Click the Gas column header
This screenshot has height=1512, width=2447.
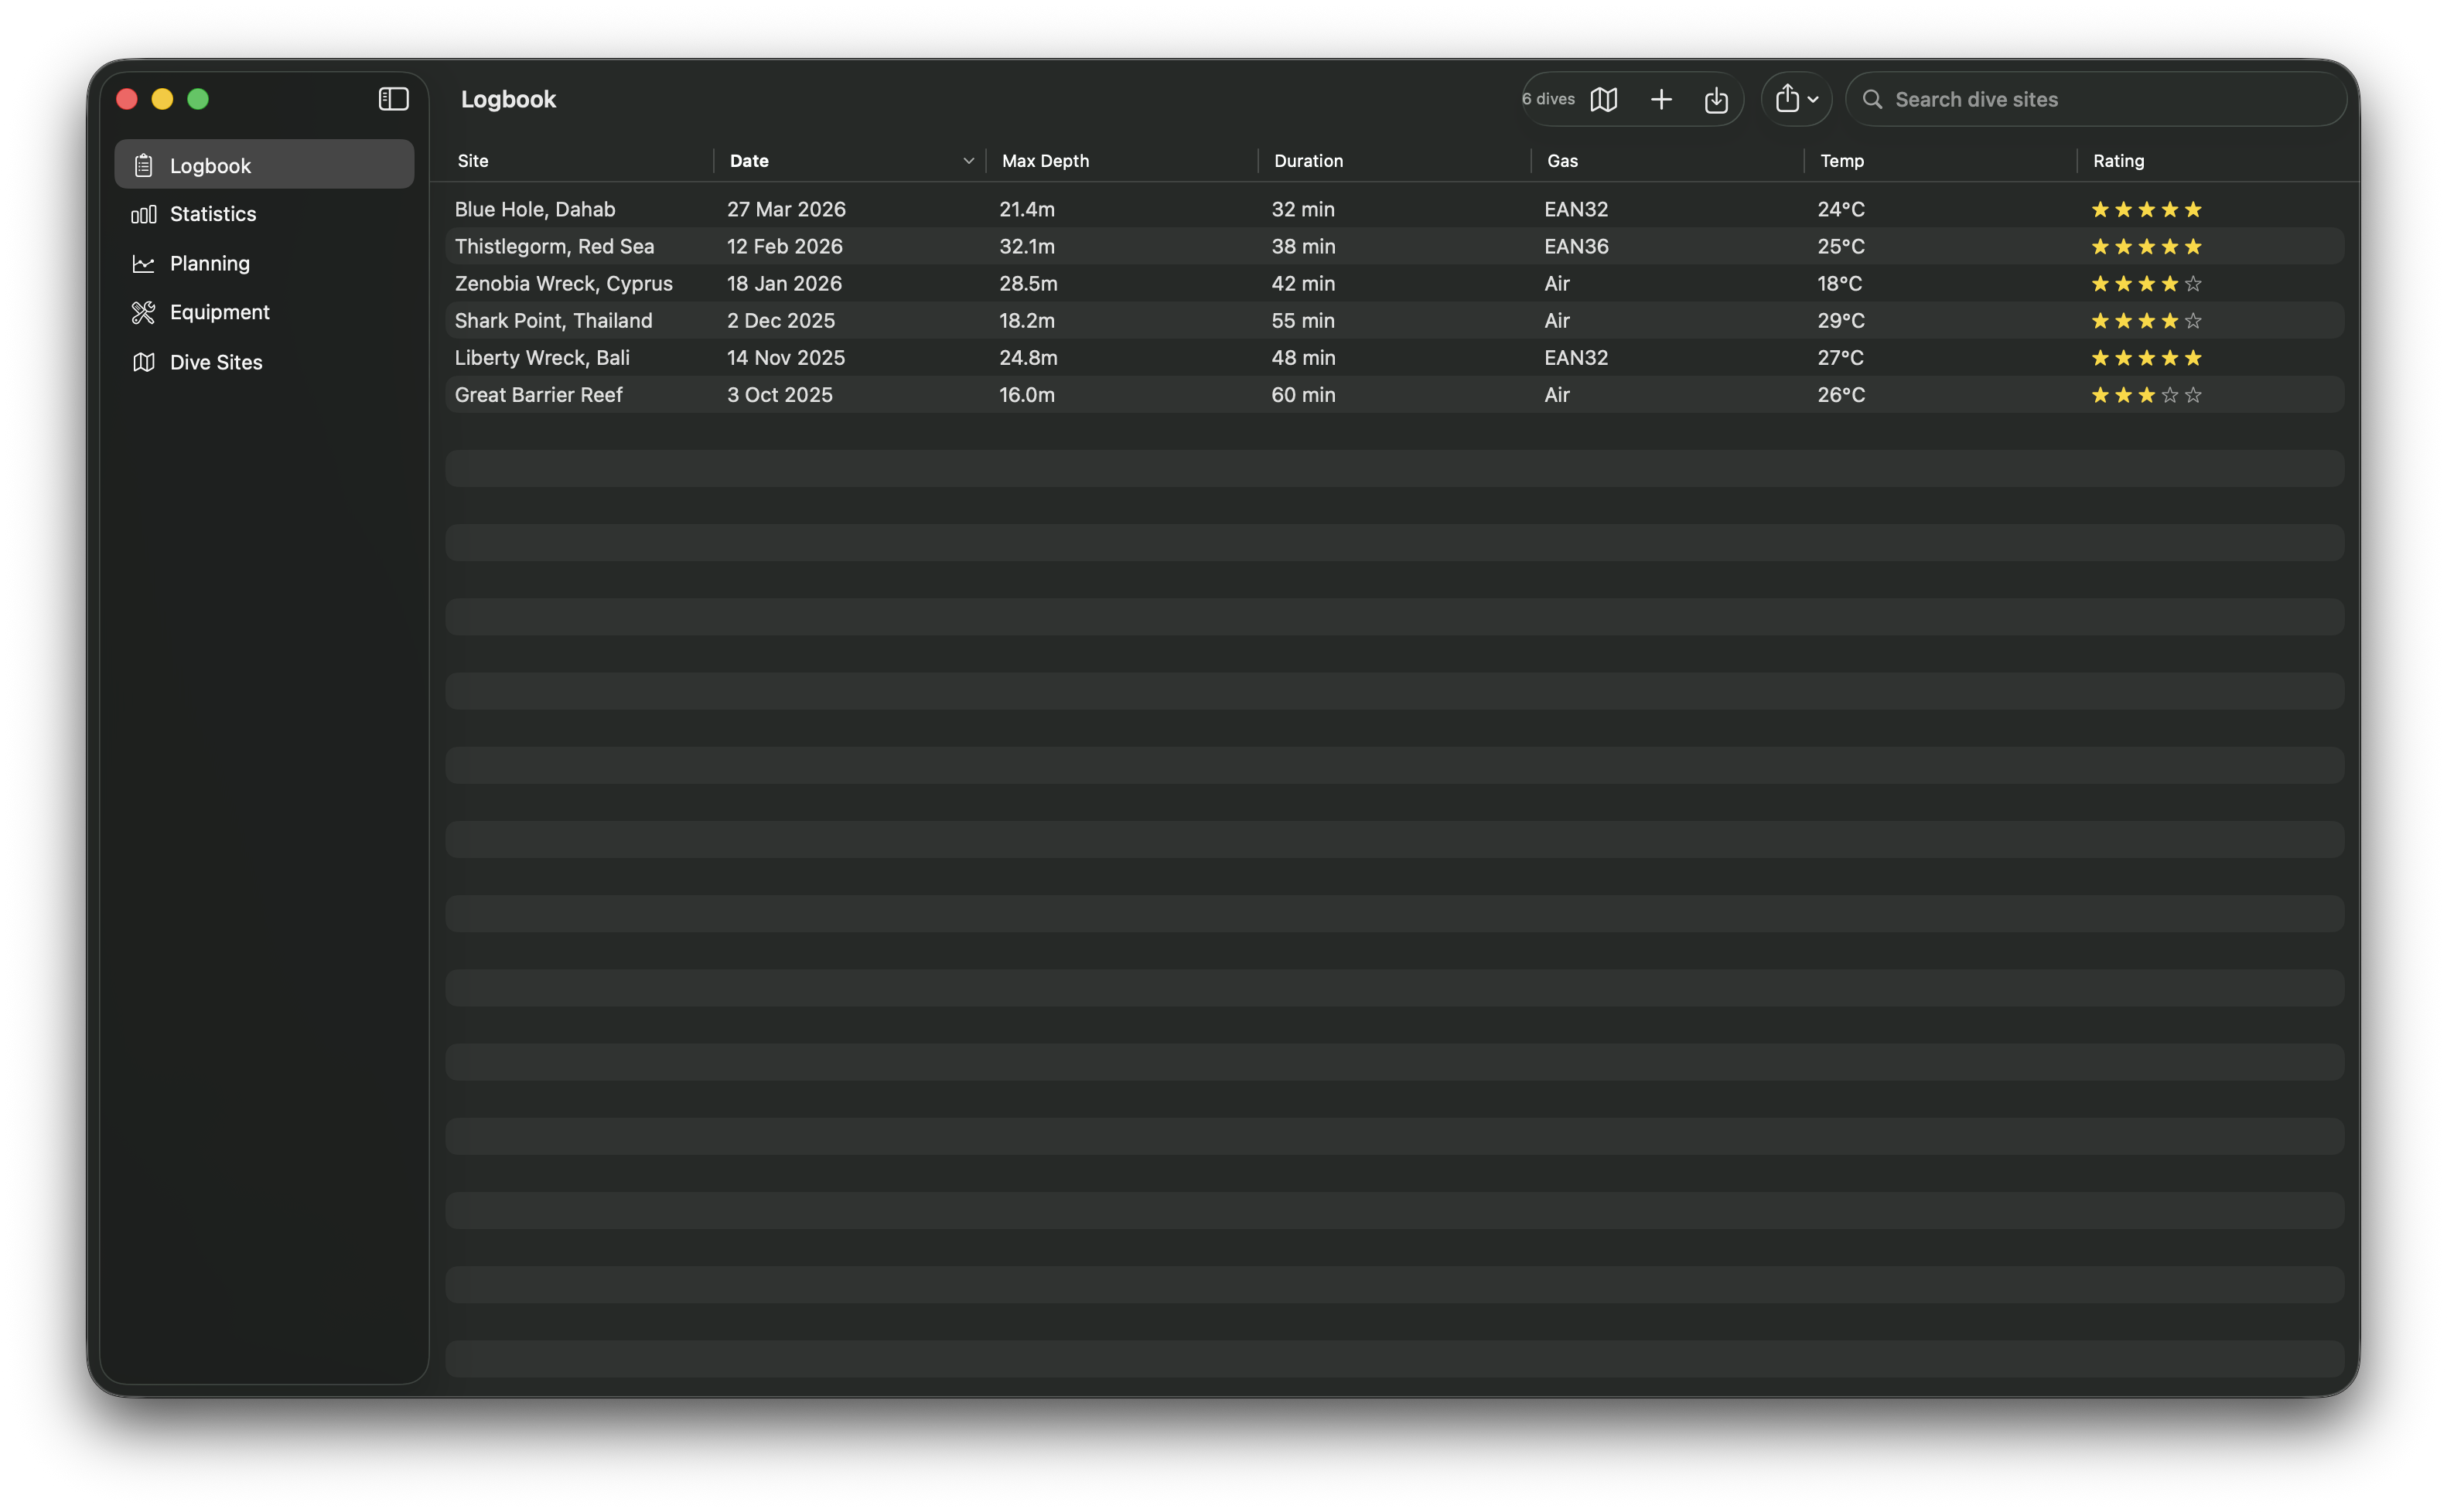(1563, 160)
